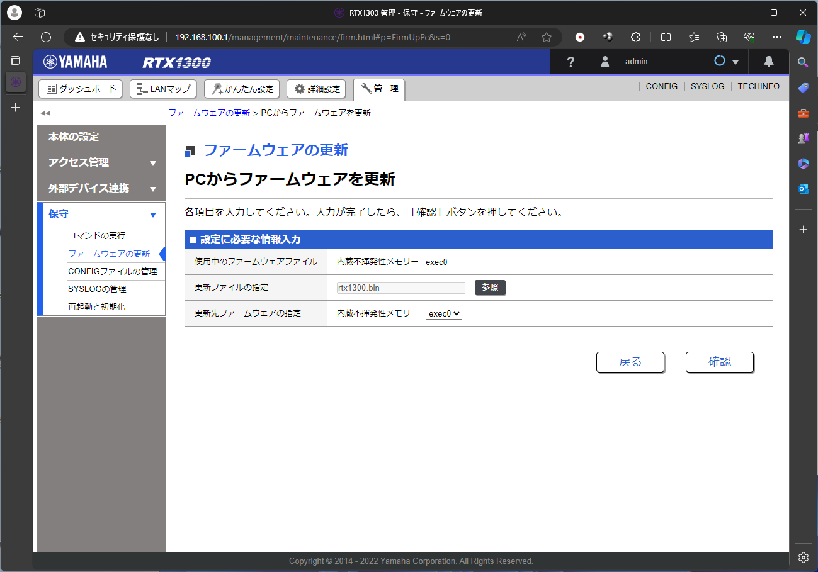
Task: Go back with browser back arrow
Action: pyautogui.click(x=18, y=37)
